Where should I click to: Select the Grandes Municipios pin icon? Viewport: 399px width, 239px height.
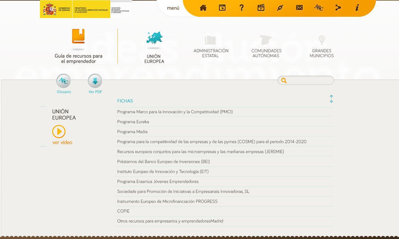pos(322,40)
